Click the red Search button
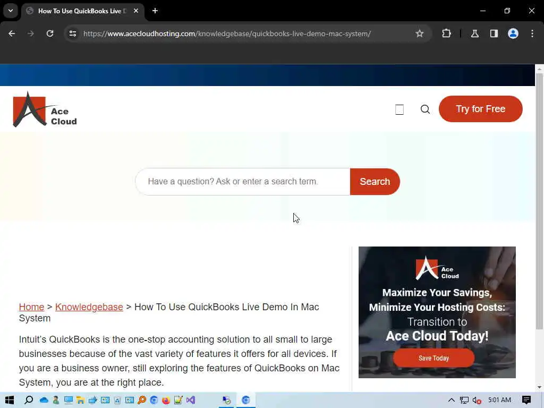 tap(375, 182)
